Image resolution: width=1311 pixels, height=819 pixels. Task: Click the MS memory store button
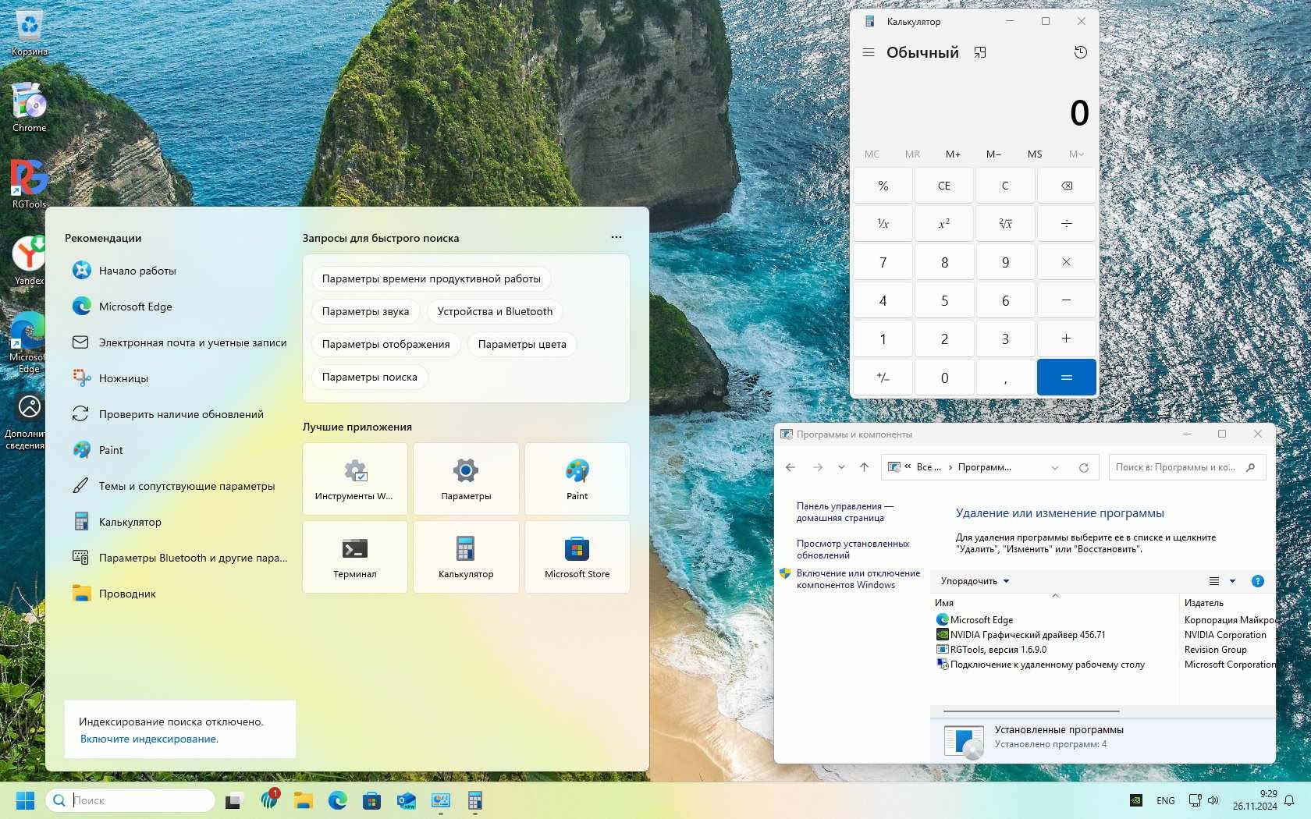(1034, 154)
